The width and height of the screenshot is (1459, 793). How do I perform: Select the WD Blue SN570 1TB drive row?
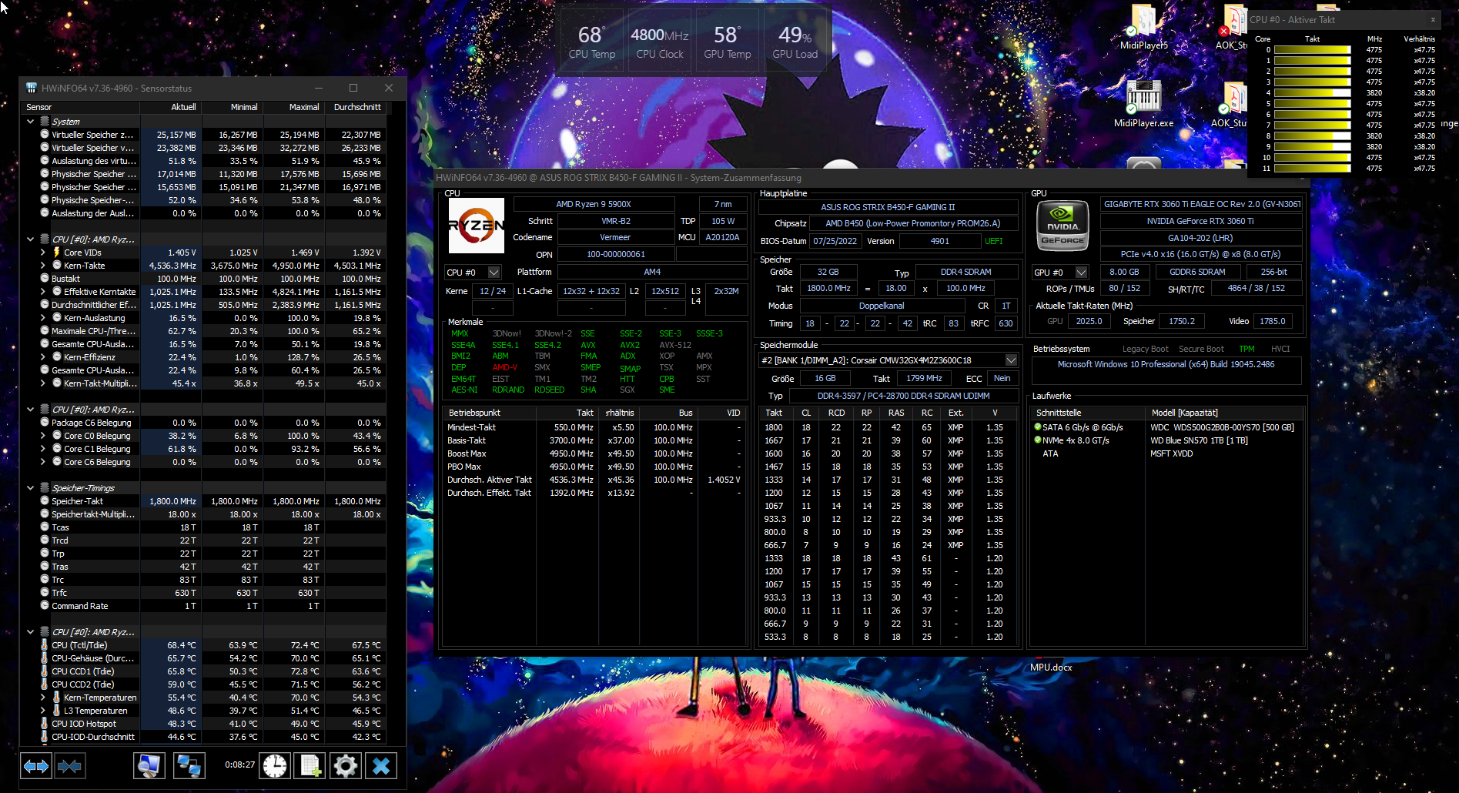pos(1166,440)
